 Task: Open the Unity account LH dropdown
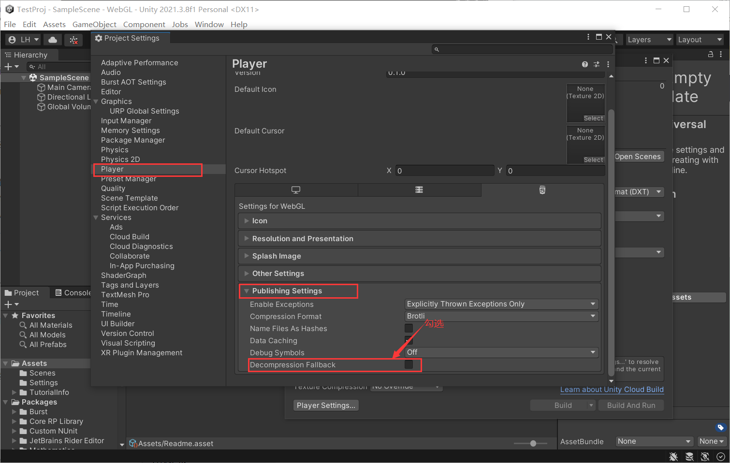23,40
